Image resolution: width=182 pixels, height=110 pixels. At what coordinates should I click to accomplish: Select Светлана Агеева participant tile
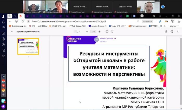point(125,7)
